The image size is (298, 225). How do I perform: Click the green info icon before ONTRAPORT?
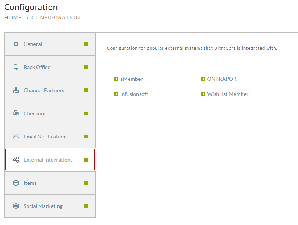[x=203, y=79]
